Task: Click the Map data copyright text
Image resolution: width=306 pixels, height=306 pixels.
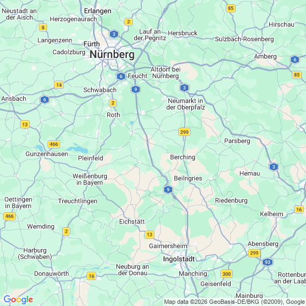Action: (235, 302)
